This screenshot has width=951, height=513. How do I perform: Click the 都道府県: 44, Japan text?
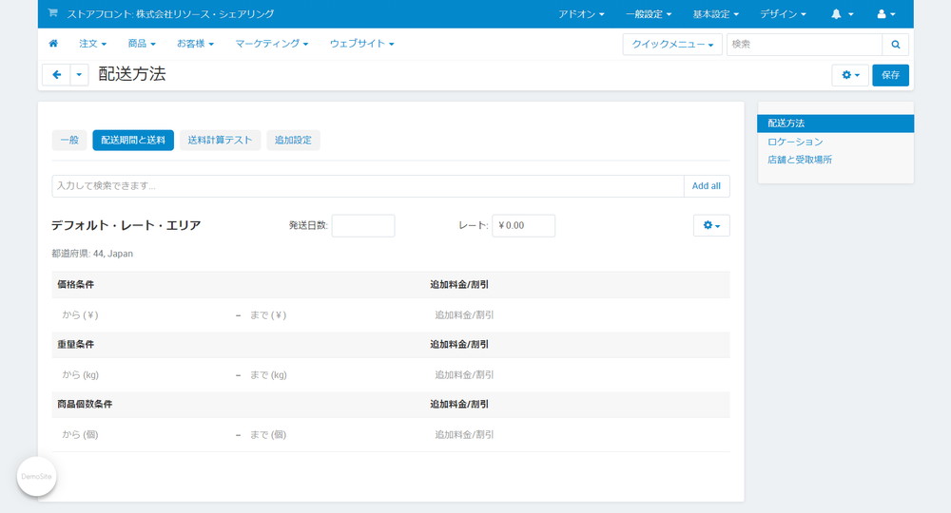[92, 254]
